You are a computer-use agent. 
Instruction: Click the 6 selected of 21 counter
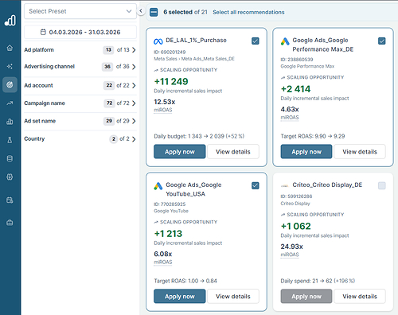(185, 12)
